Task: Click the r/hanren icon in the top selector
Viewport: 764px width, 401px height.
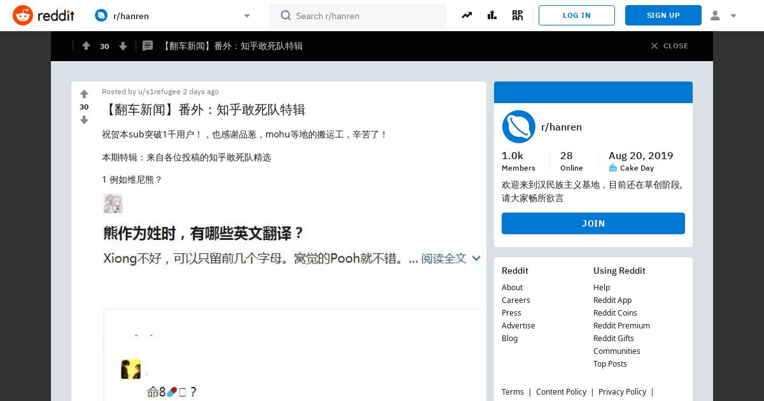Action: tap(101, 15)
